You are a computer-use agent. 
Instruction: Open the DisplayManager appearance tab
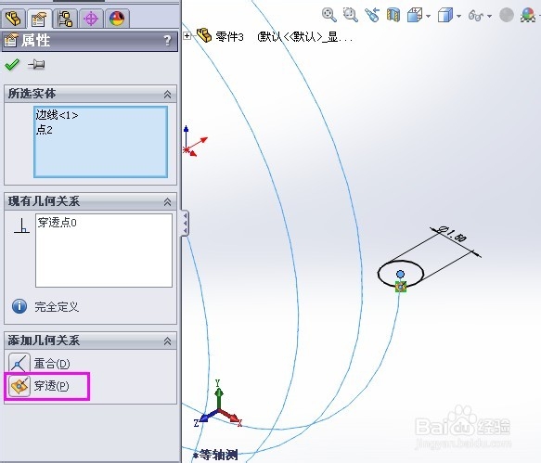pyautogui.click(x=117, y=19)
